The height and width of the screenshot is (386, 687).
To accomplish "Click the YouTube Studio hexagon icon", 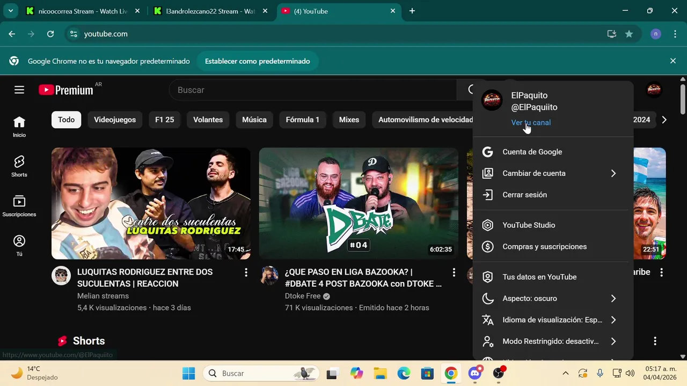I will pos(487,225).
